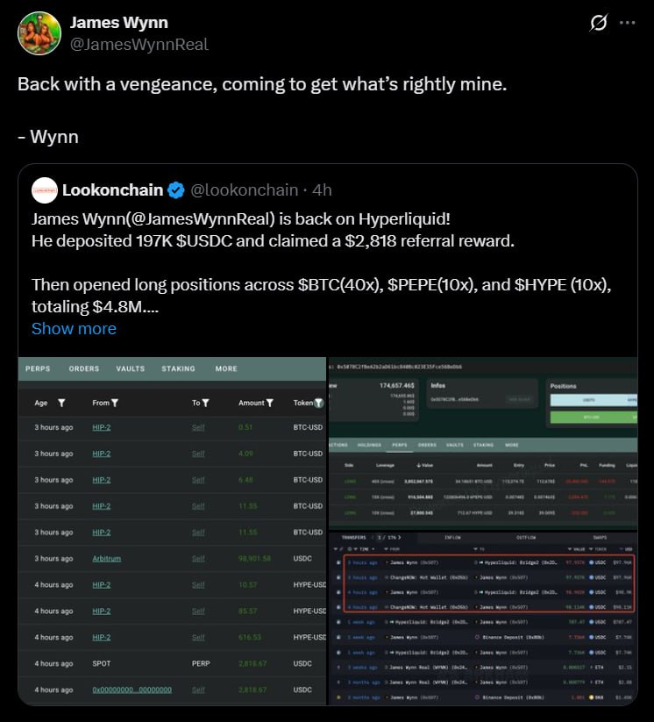Open the Lookonchain account name
The width and height of the screenshot is (654, 722).
111,190
